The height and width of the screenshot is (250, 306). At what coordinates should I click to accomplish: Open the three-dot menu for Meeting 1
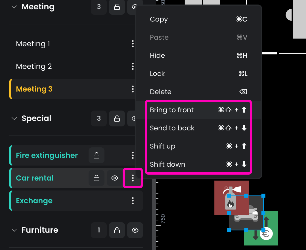[133, 44]
